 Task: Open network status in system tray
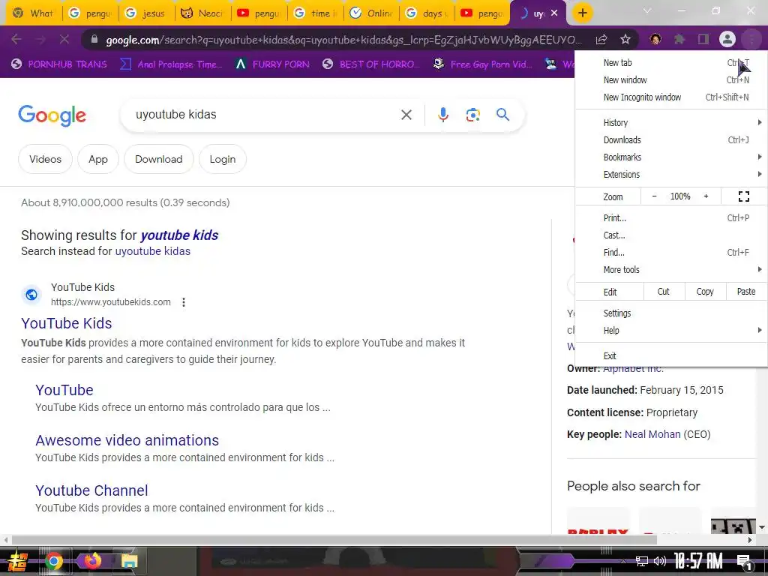tap(641, 561)
